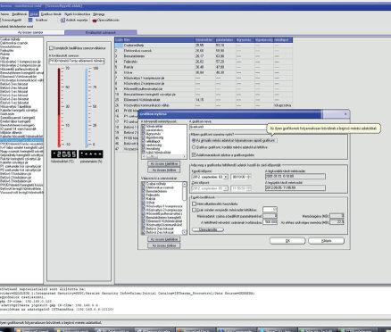Click the wide button at the bottom of the settings group
Screen dimensions: 391x332
tap(208, 229)
